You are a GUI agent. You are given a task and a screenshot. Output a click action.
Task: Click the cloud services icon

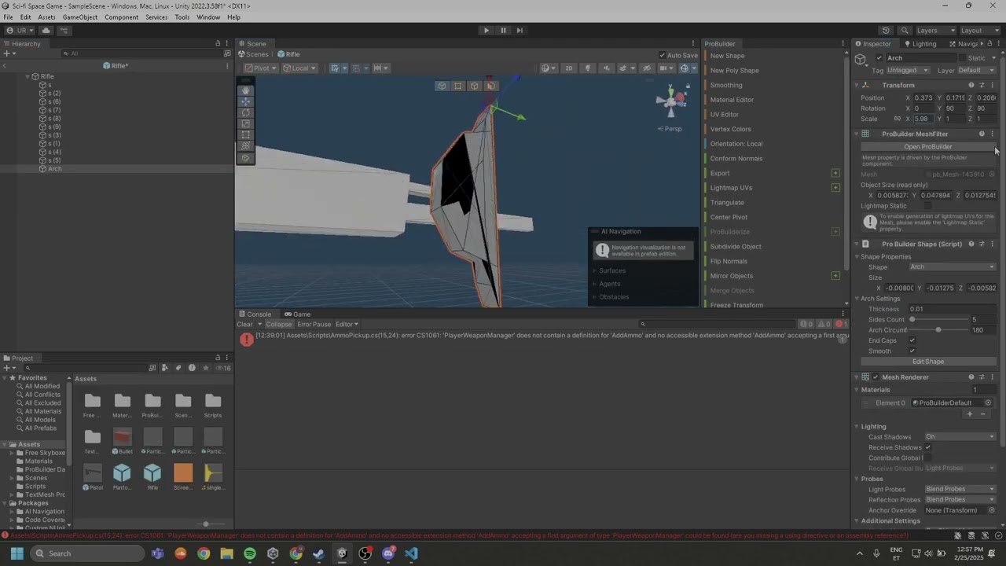(x=46, y=30)
